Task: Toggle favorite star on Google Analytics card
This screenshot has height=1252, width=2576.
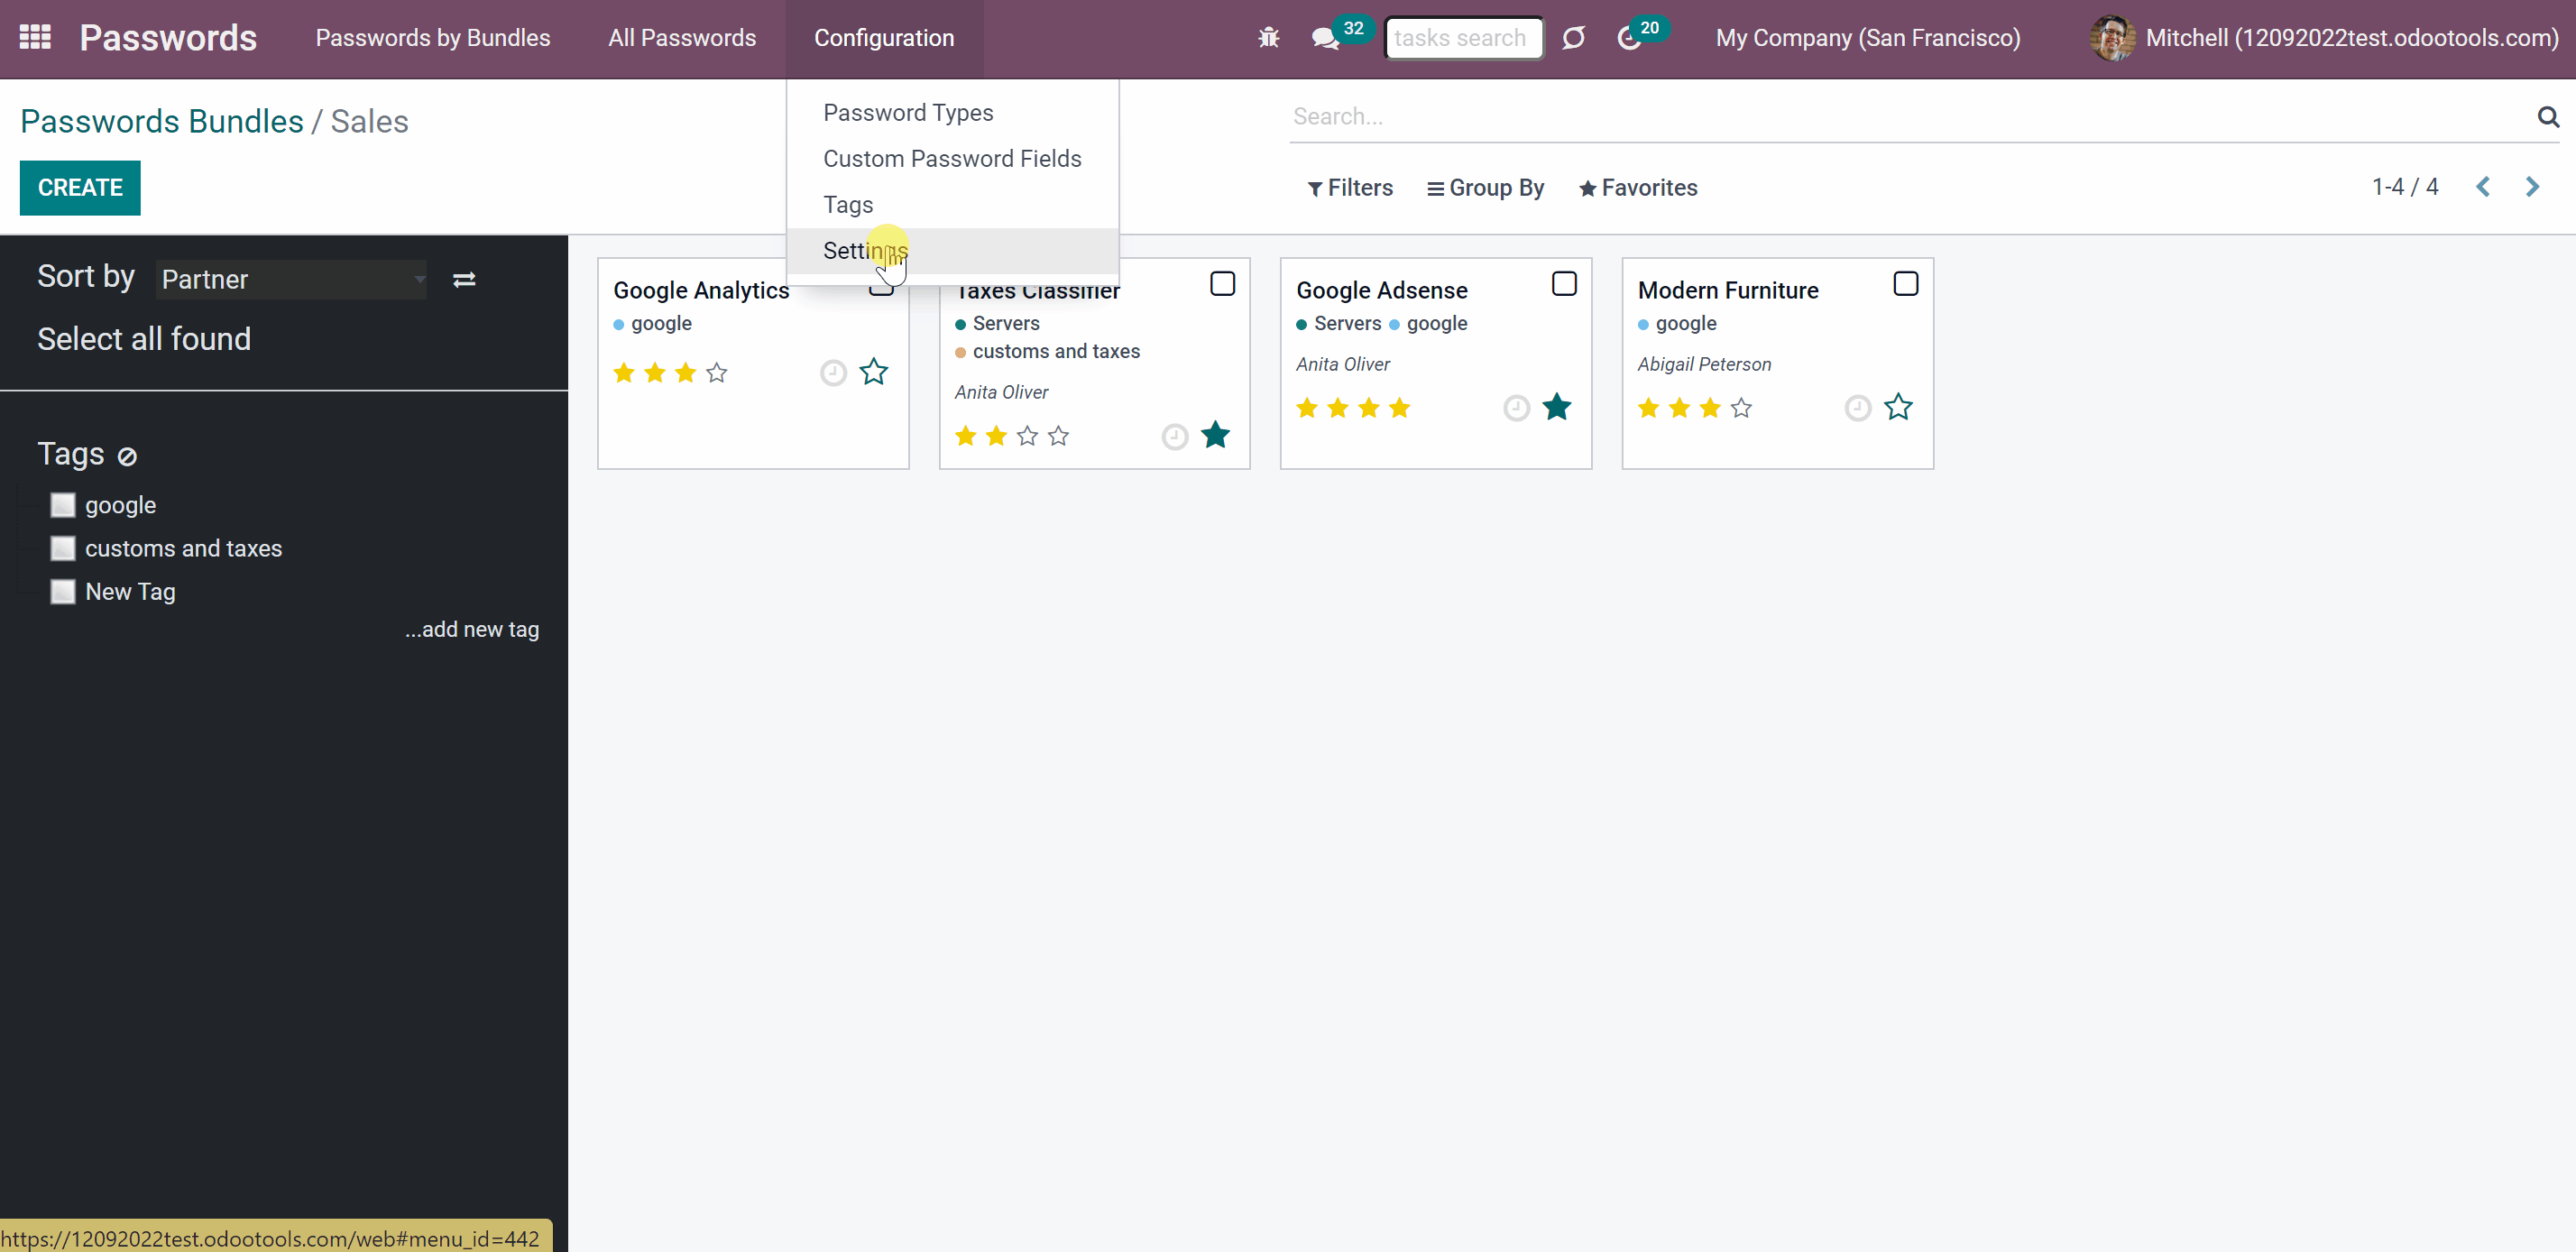Action: [x=874, y=372]
